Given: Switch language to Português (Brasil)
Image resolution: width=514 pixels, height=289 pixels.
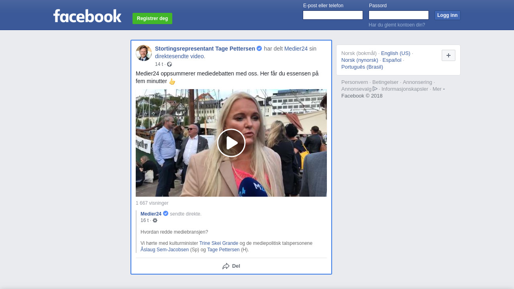Looking at the screenshot, I should [362, 67].
